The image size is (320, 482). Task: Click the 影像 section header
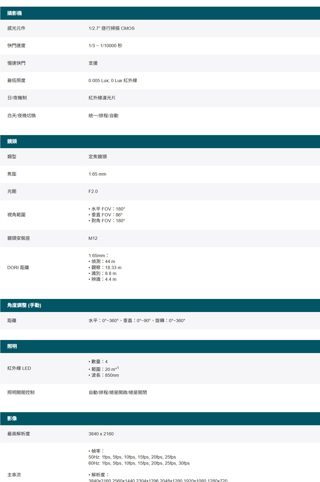[160, 419]
